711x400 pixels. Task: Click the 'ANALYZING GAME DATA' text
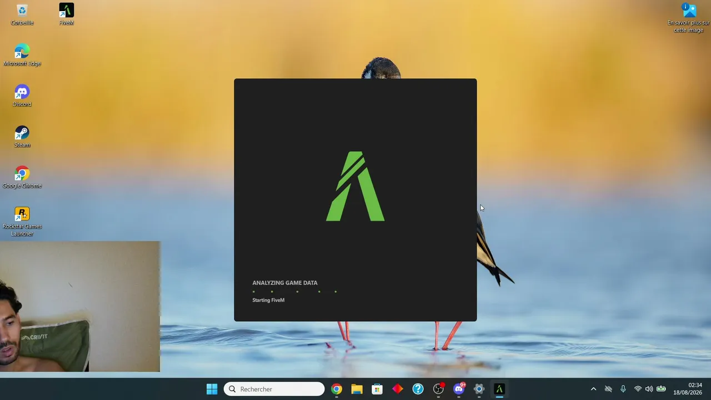[285, 283]
